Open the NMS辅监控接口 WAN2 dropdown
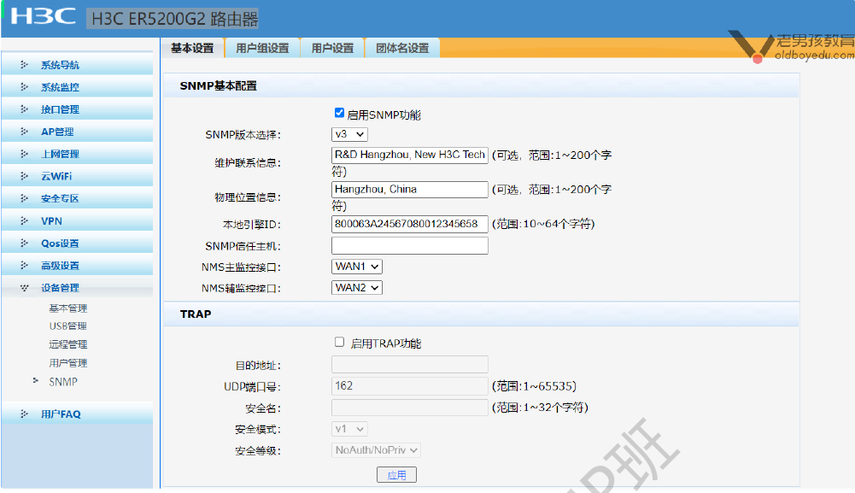Viewport: 855px width, 493px height. [357, 288]
